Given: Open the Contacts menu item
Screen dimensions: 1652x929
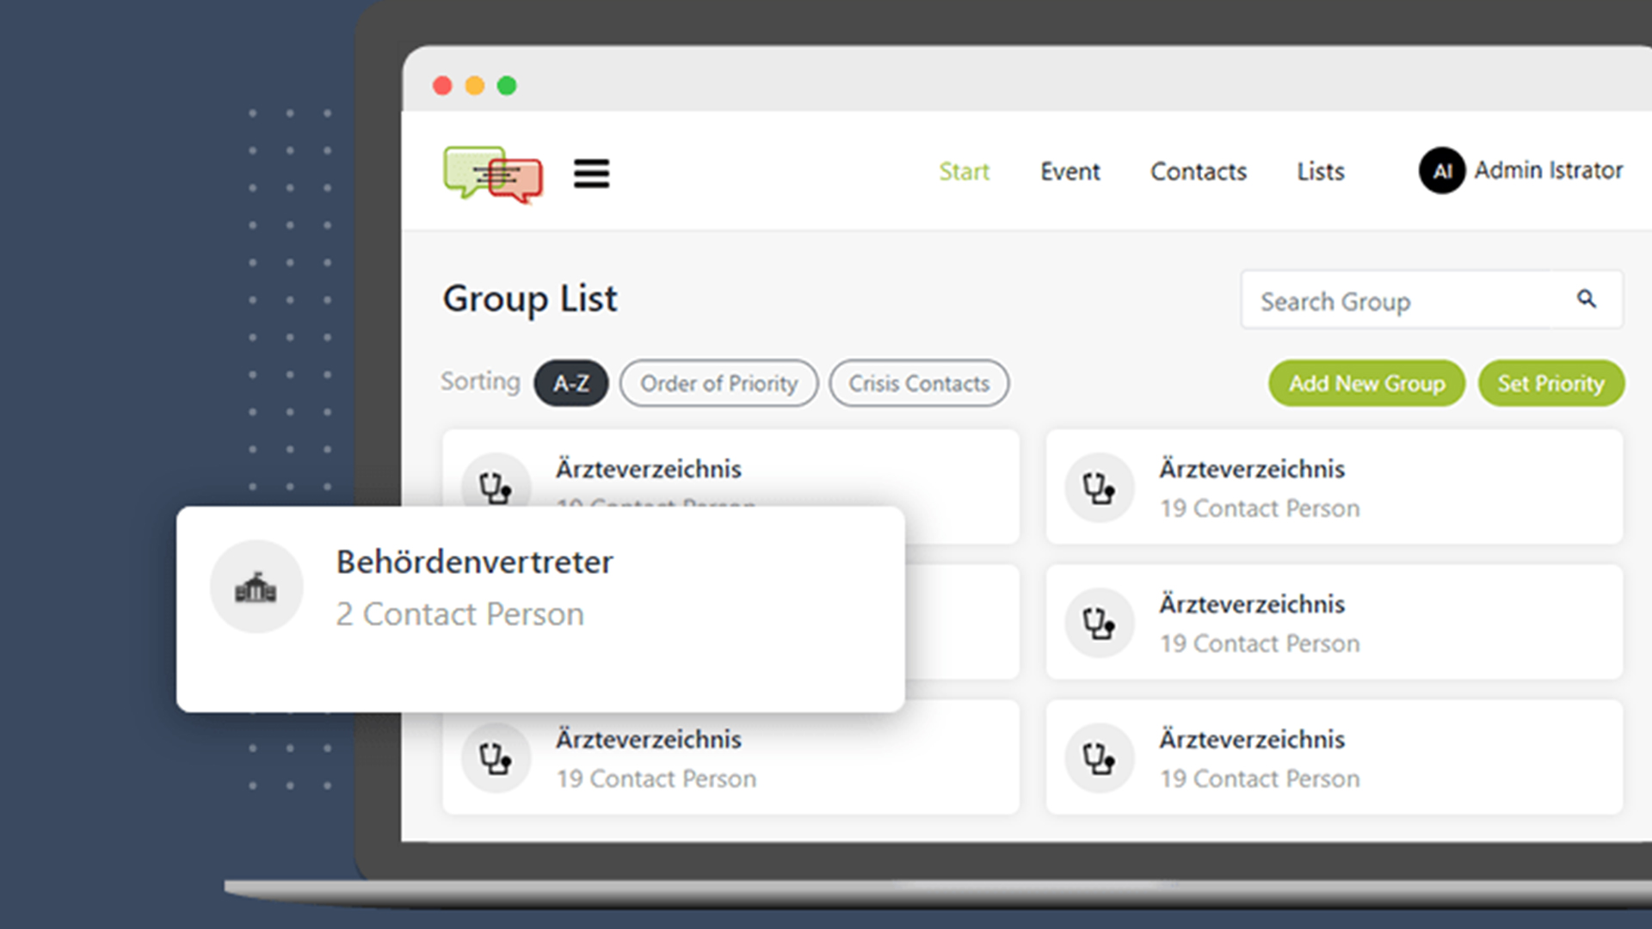Looking at the screenshot, I should click(x=1199, y=172).
